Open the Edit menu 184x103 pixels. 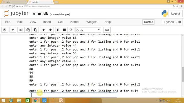tap(20, 22)
